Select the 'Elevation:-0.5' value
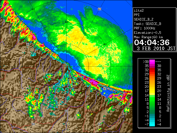This screenshot has width=177, height=133. (x=147, y=33)
